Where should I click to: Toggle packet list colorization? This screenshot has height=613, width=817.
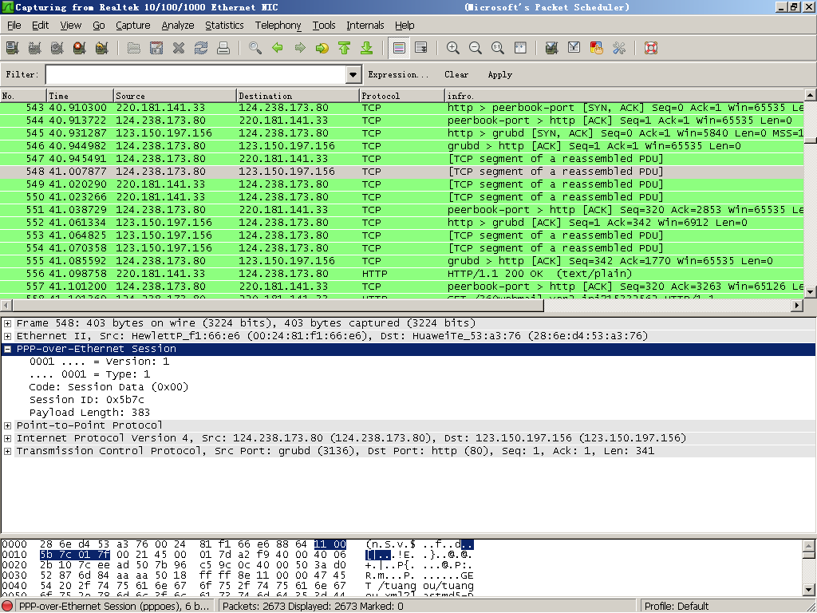coord(399,48)
